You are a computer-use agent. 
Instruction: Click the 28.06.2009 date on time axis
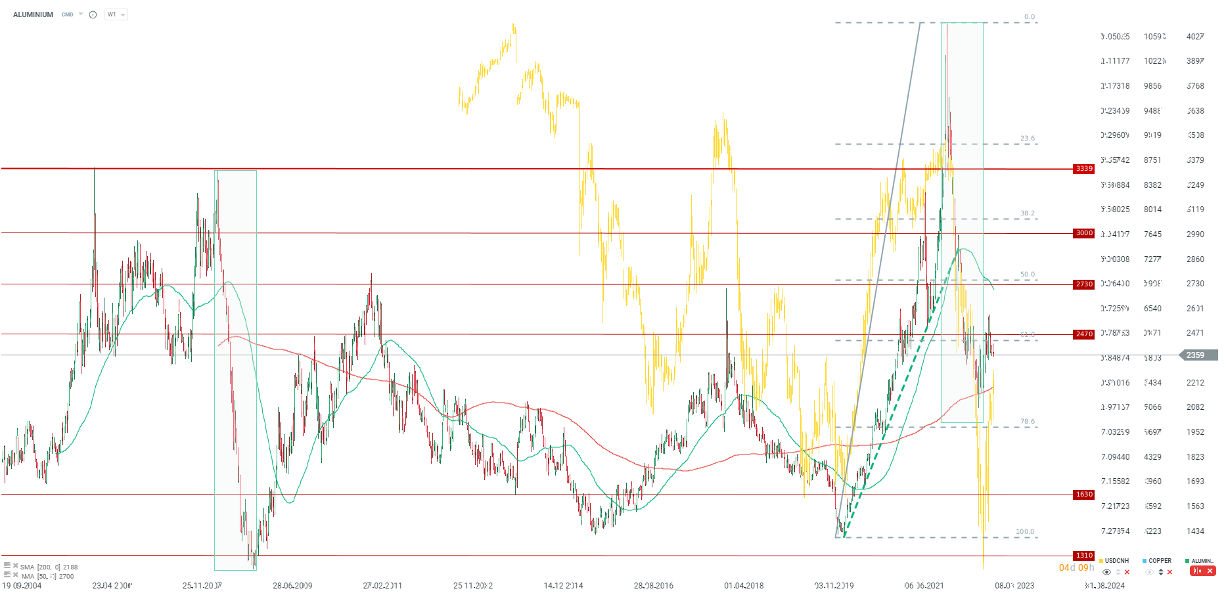point(292,586)
